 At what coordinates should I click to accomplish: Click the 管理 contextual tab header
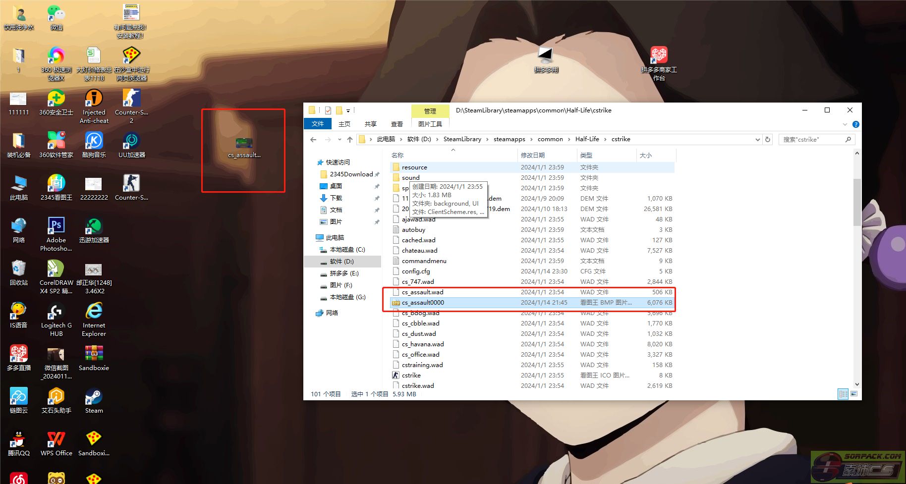[430, 111]
